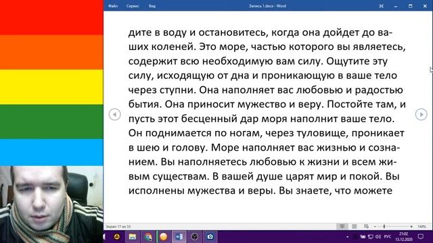Open the Сервис menu
The height and width of the screenshot is (243, 433).
coord(133,6)
